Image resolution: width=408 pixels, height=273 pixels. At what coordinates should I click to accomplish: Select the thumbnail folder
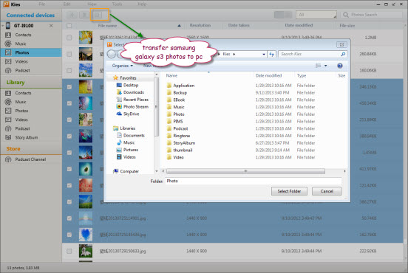(183, 150)
